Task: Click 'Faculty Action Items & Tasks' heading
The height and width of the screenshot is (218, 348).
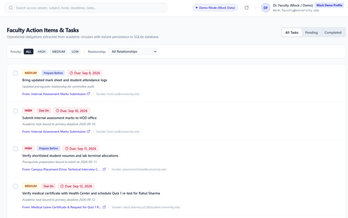Action: 43,30
